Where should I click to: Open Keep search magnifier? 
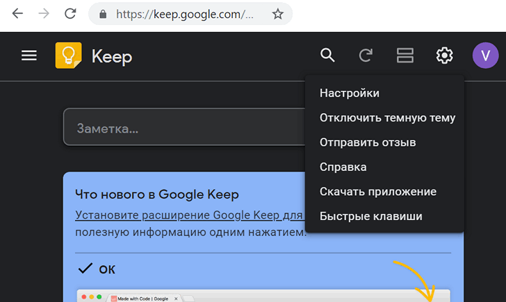point(327,55)
